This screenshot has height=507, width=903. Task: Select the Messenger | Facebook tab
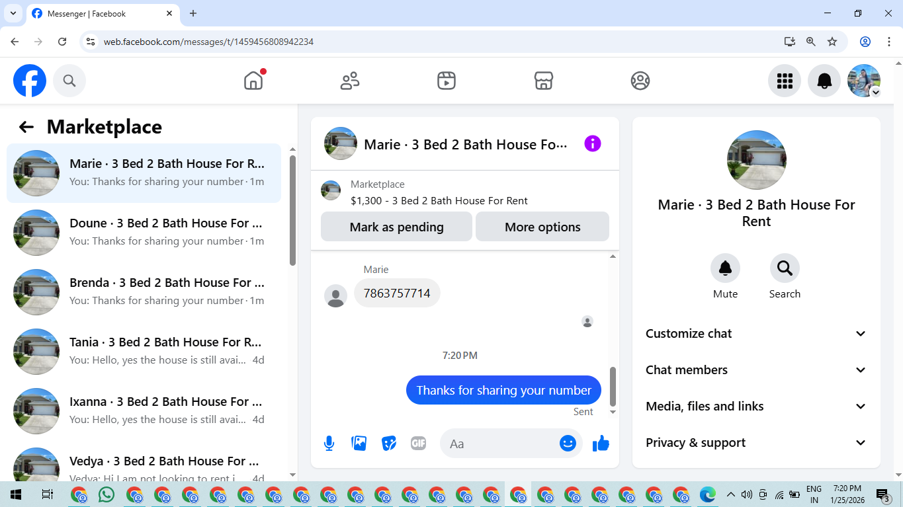coord(103,13)
